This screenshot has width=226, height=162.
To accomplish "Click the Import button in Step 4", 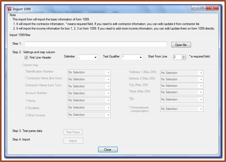I will (x=73, y=141).
